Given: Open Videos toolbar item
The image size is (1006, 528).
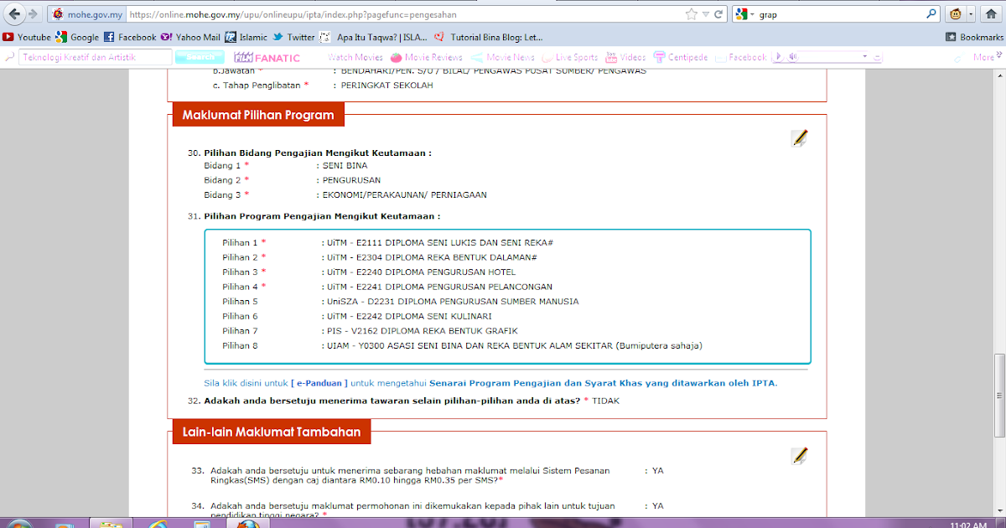Looking at the screenshot, I should tap(625, 57).
